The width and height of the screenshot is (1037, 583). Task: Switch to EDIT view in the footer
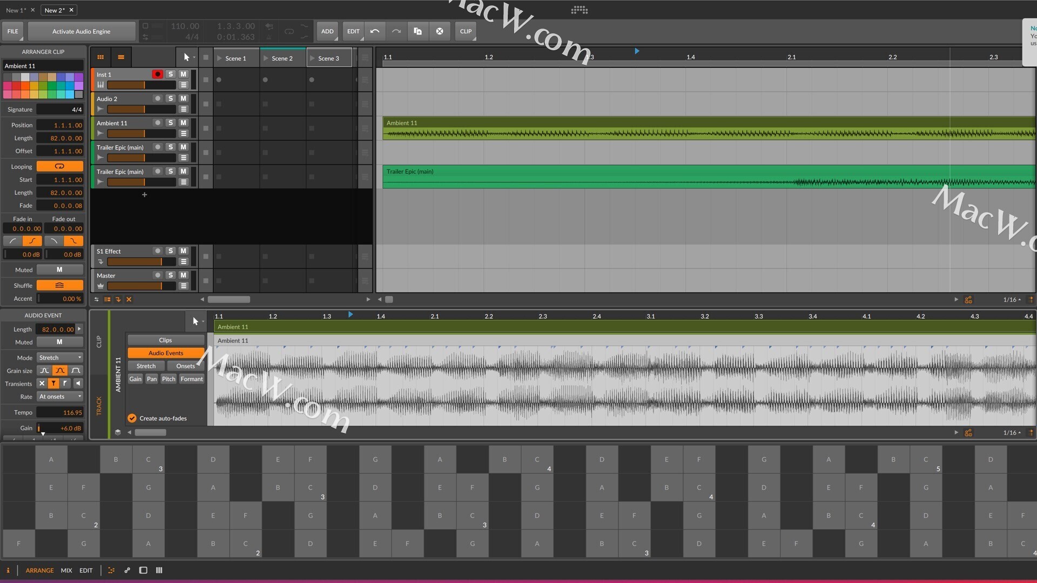coord(86,571)
